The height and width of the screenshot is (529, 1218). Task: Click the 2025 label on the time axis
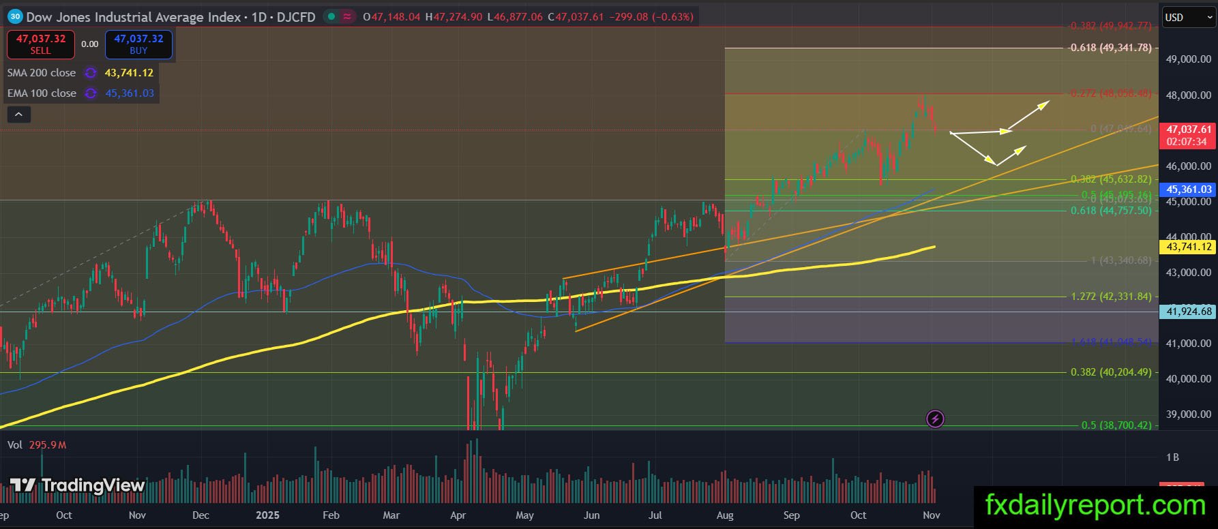267,515
